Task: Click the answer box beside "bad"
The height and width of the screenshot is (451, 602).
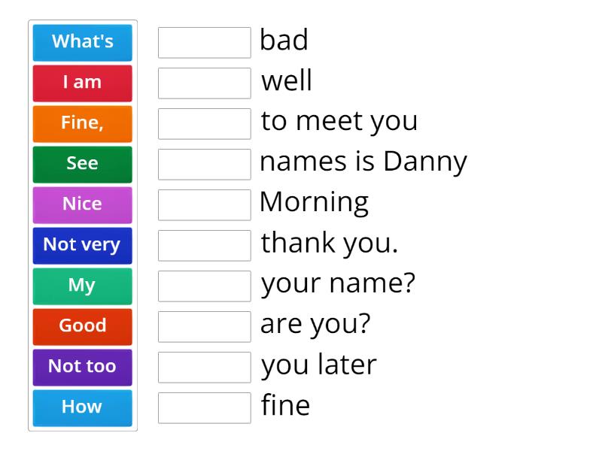Action: tap(204, 43)
